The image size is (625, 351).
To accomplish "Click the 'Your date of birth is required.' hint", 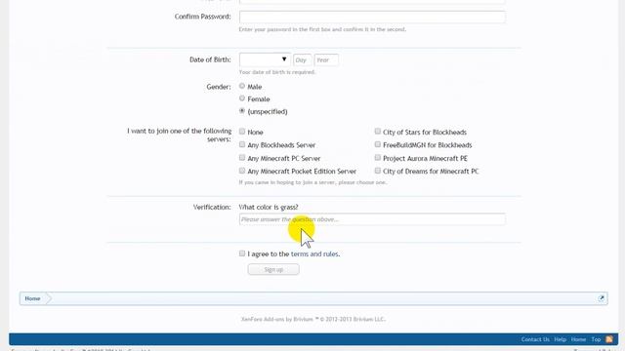I will pos(277,72).
